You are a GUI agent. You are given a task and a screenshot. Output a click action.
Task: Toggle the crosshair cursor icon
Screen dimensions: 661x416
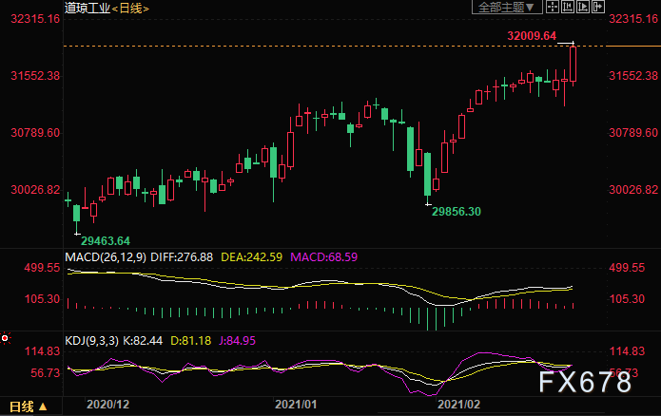click(553, 7)
